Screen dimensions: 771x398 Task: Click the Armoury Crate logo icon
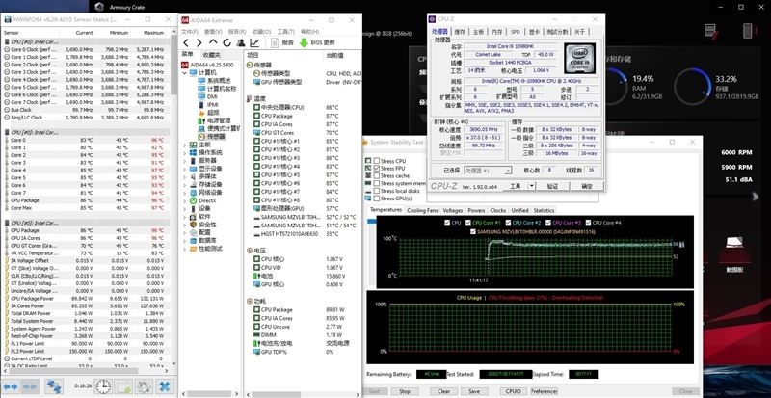[99, 7]
